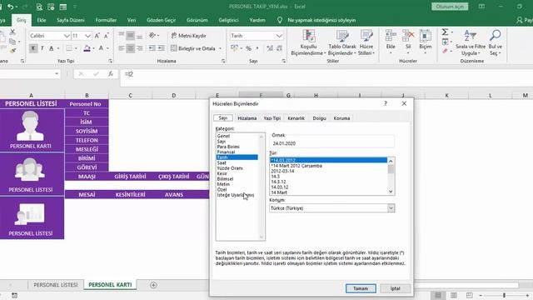Open the Formüller ribbon tab

coord(106,20)
